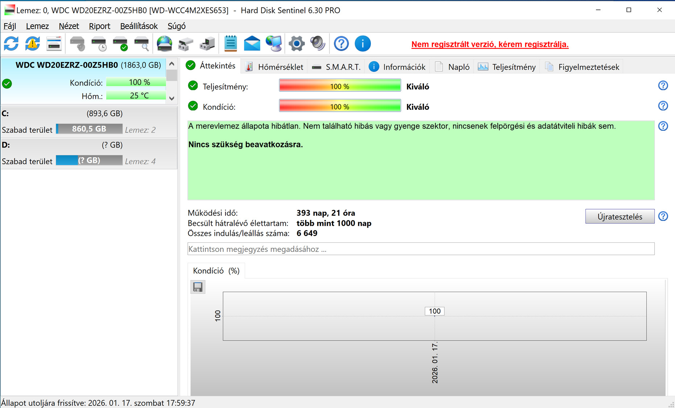Click the first grey disk drawer toolbar icon
The image size is (675, 408).
click(186, 44)
